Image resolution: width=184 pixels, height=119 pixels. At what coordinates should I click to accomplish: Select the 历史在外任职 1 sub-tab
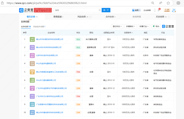(x=39, y=26)
